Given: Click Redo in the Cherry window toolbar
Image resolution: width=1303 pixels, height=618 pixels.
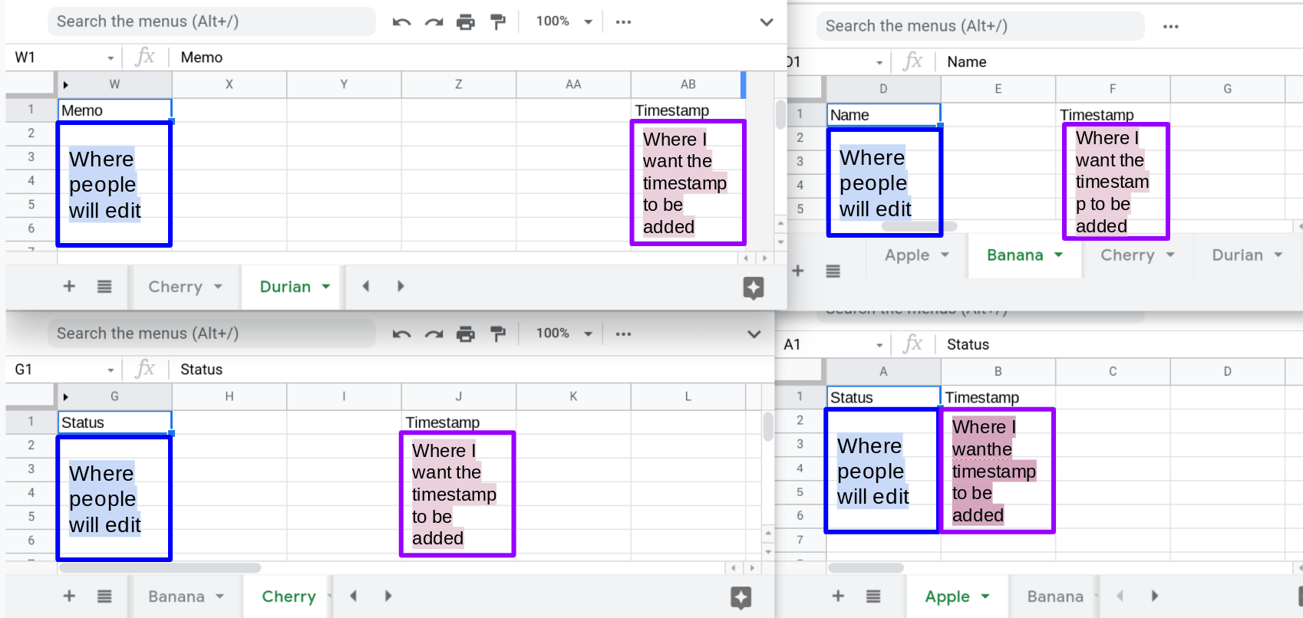Looking at the screenshot, I should [434, 334].
